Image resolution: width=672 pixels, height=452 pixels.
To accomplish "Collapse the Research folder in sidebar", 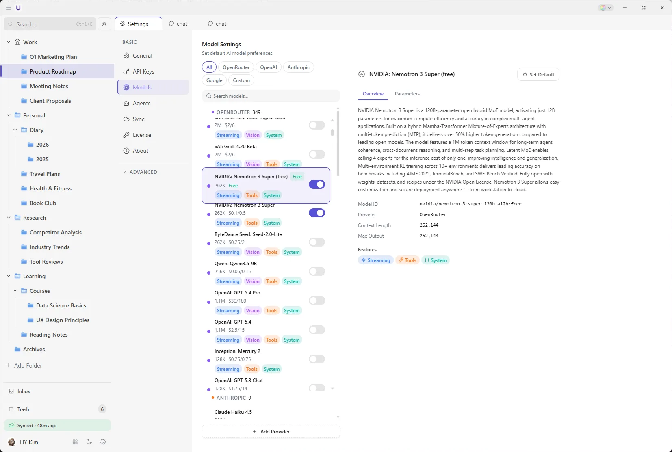I will [x=8, y=217].
